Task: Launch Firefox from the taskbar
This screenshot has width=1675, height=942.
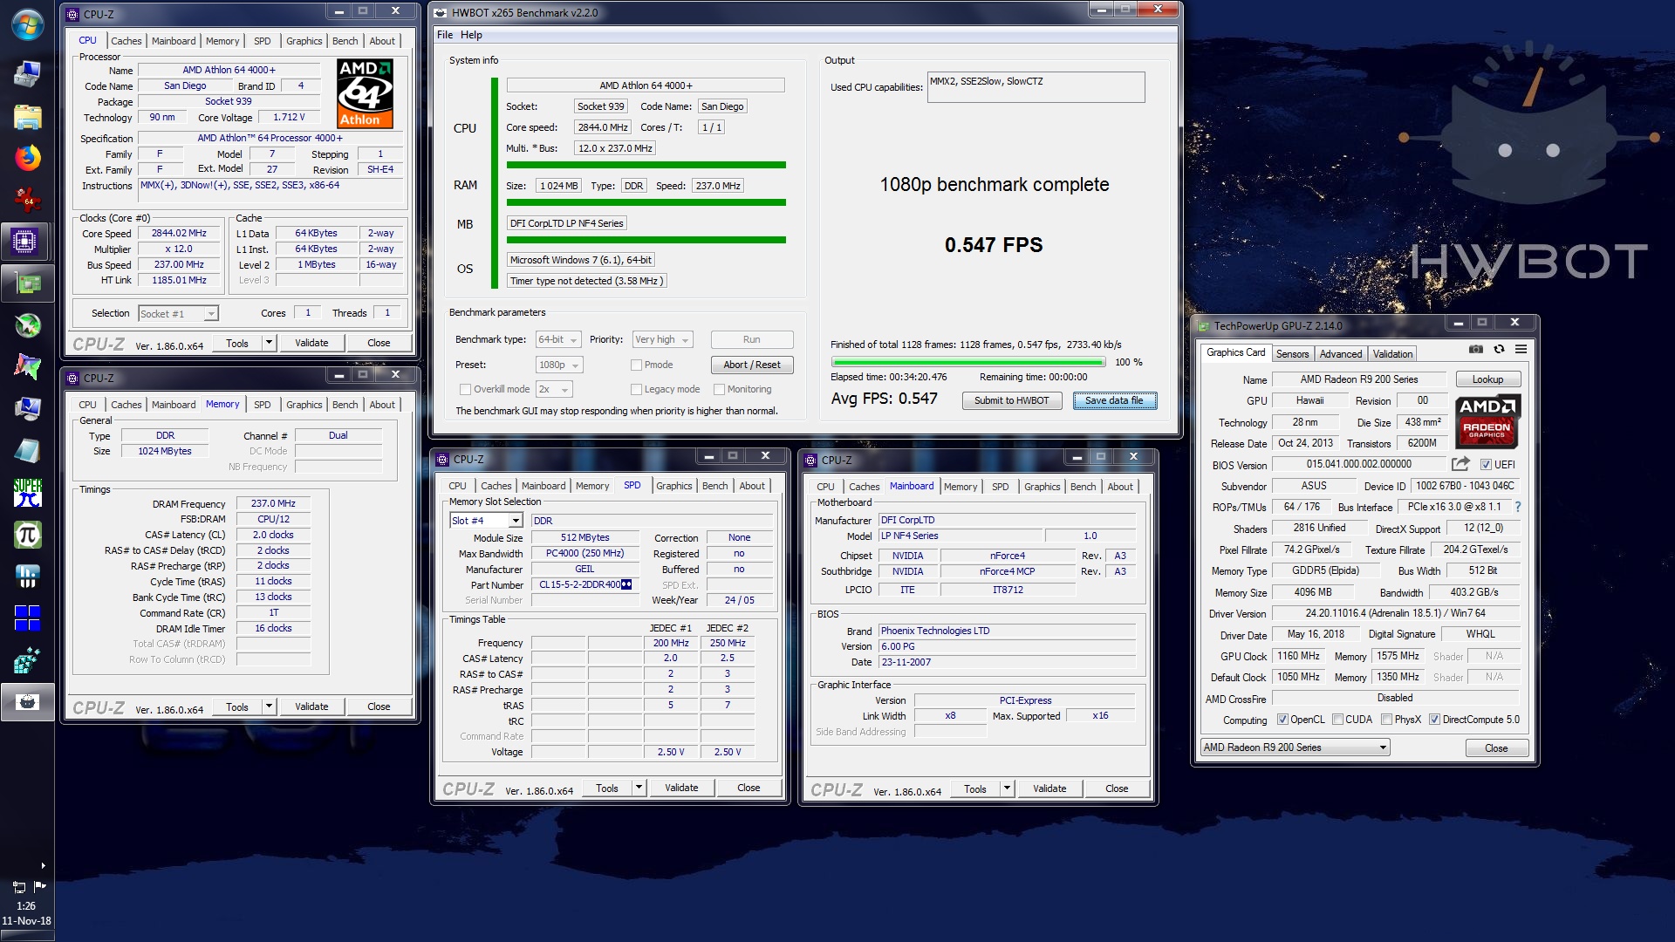Action: pos(27,158)
